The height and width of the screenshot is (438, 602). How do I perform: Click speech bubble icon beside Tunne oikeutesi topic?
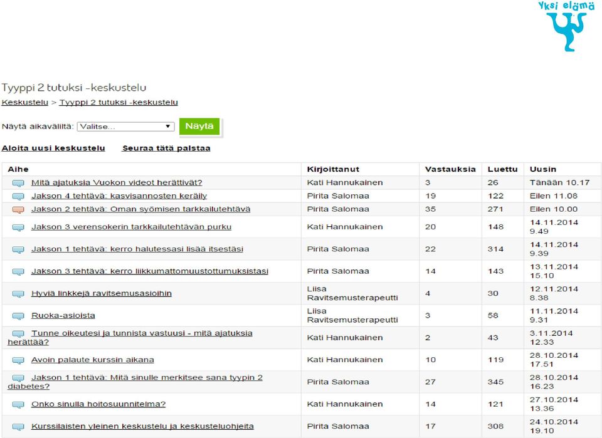pos(18,334)
